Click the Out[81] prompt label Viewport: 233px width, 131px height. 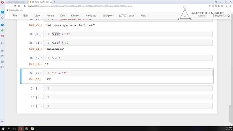click(x=36, y=49)
